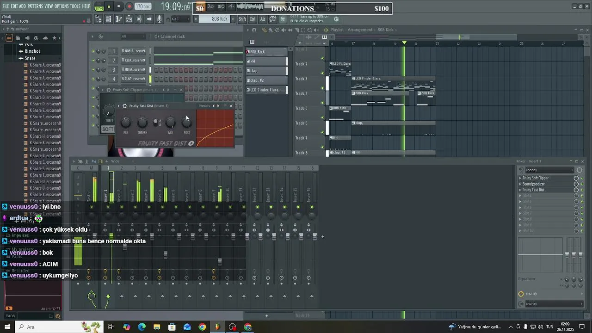Click the Fruity Fast Dist MIX knob
592x333 pixels.
[171, 123]
